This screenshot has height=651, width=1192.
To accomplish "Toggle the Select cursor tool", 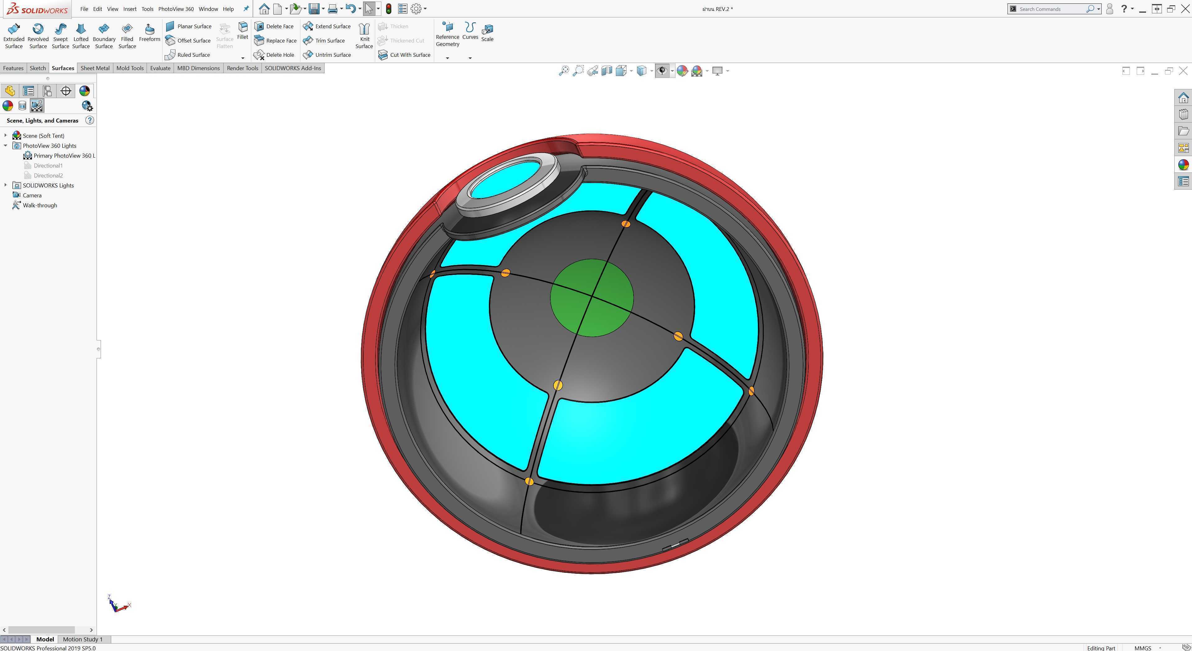I will 369,9.
